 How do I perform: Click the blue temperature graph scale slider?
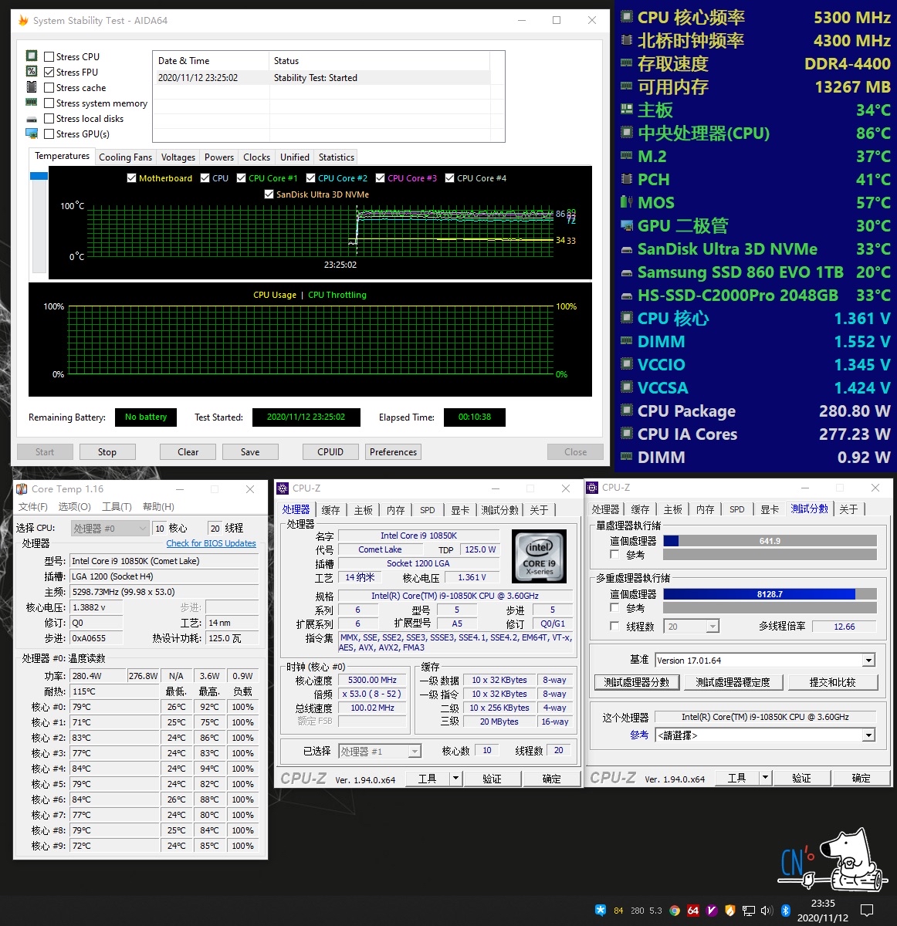(39, 177)
